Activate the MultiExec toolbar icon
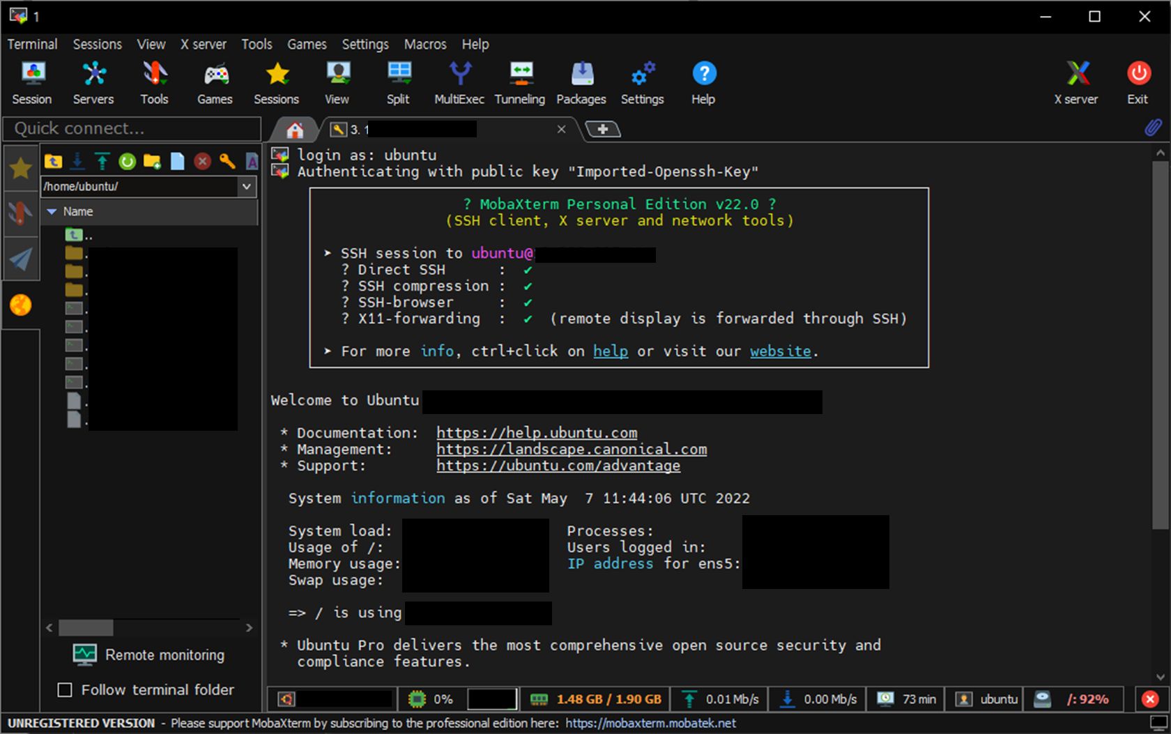The height and width of the screenshot is (734, 1171). 459,83
